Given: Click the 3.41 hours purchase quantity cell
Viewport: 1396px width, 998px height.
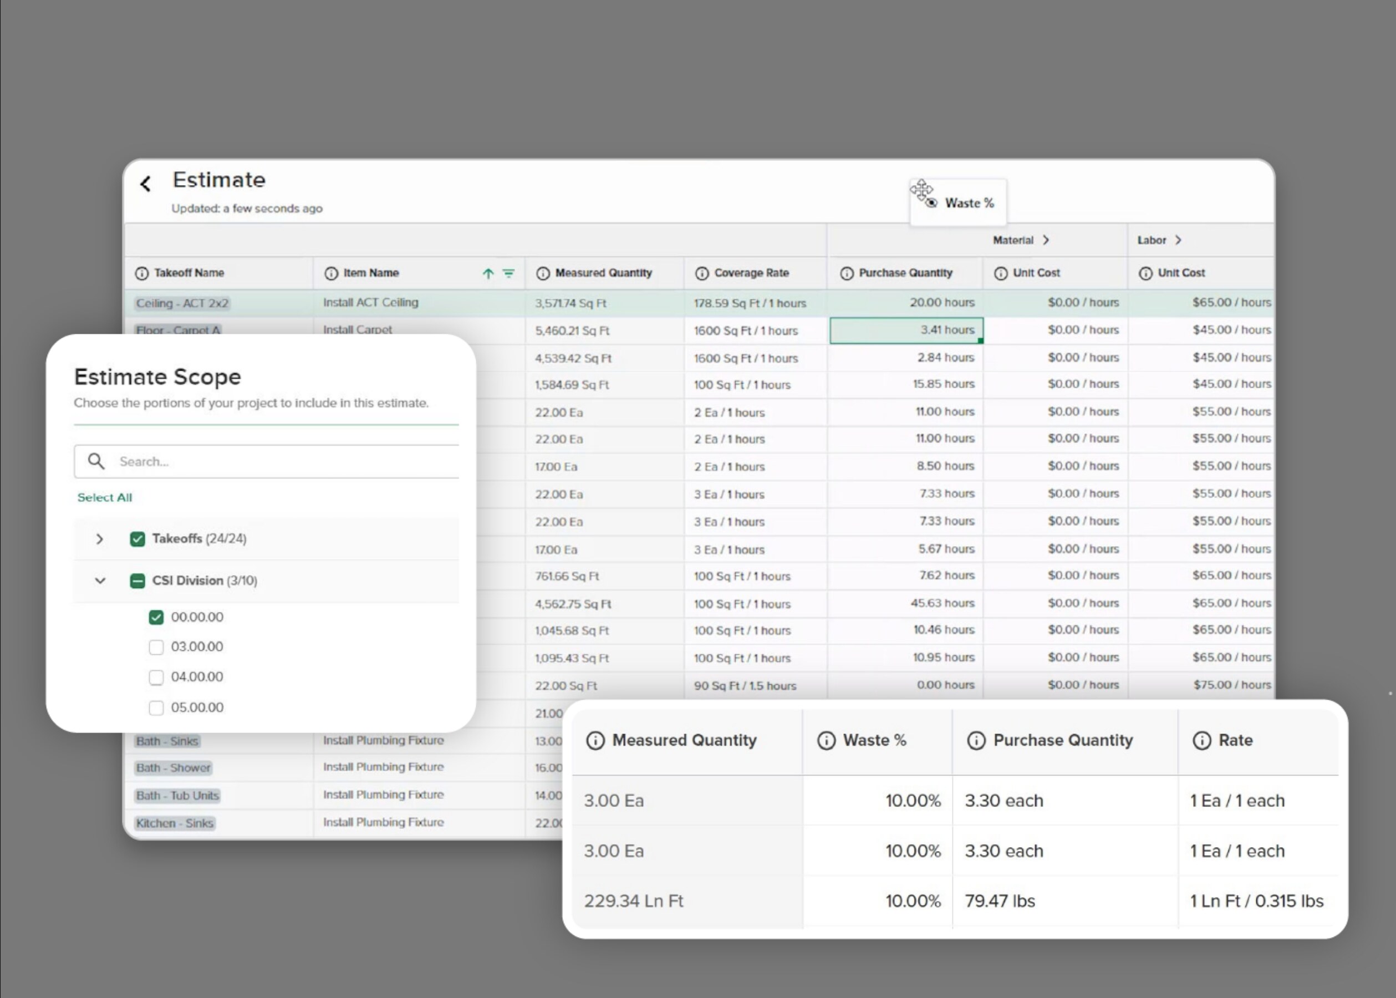Looking at the screenshot, I should 906,330.
